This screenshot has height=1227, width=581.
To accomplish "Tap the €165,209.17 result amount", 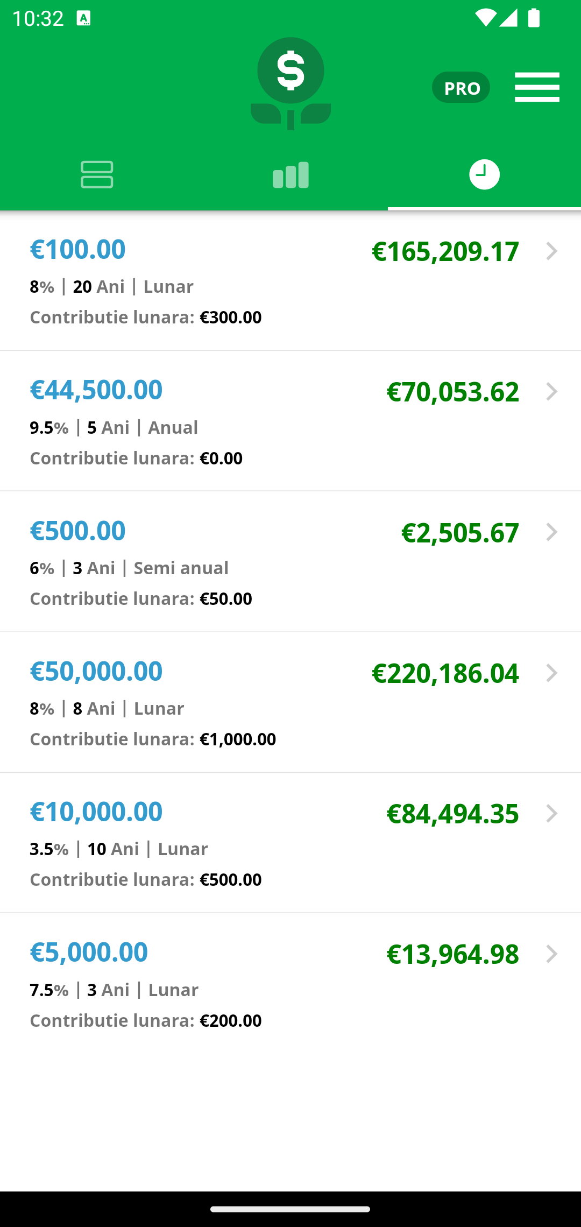I will (x=445, y=252).
